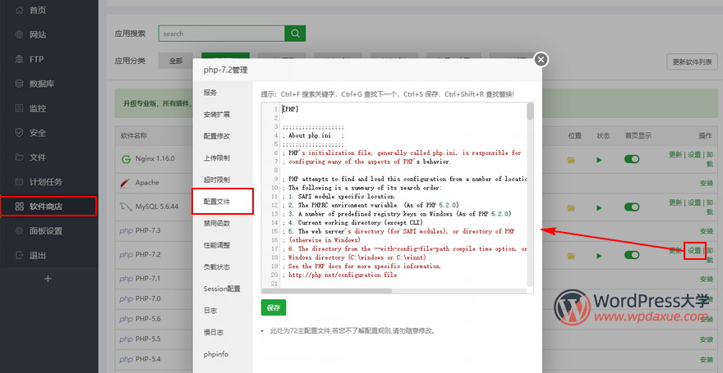Click the plus icon below sidebar menu
This screenshot has height=373, width=723.
pyautogui.click(x=48, y=278)
